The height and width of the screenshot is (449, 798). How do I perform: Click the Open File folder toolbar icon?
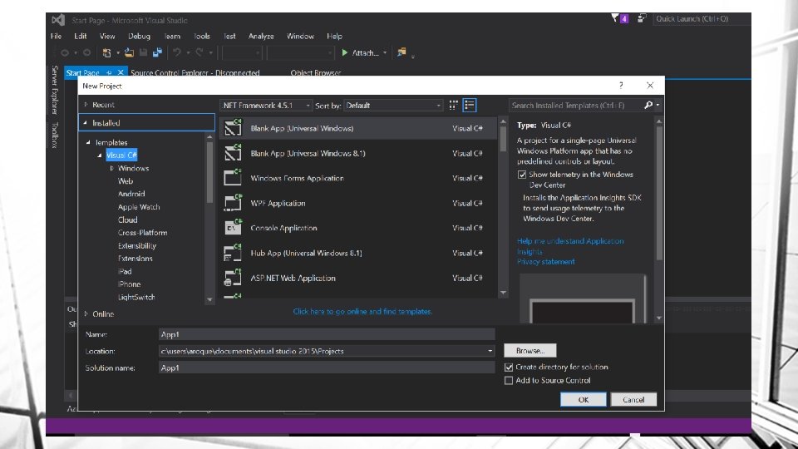point(130,52)
